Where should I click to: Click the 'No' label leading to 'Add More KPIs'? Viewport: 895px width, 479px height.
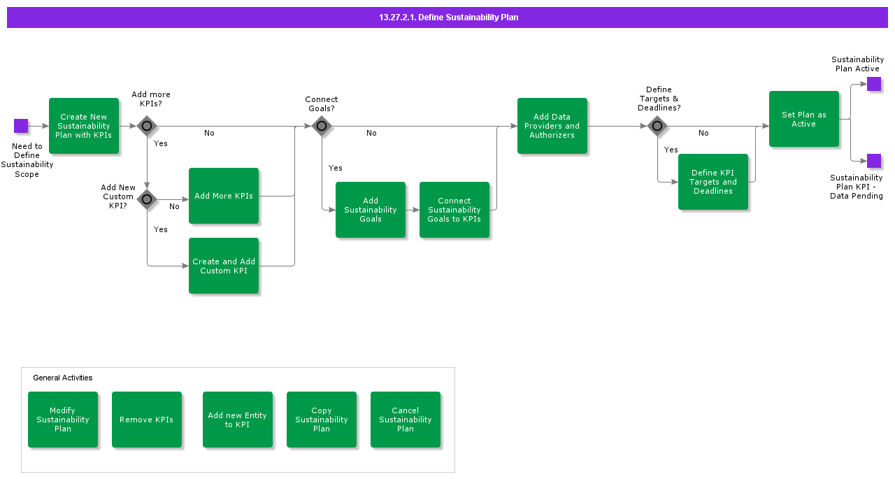[174, 206]
